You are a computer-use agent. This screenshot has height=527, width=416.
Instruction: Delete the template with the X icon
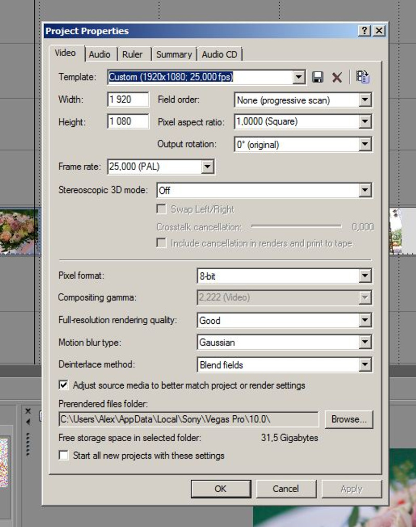[x=337, y=77]
